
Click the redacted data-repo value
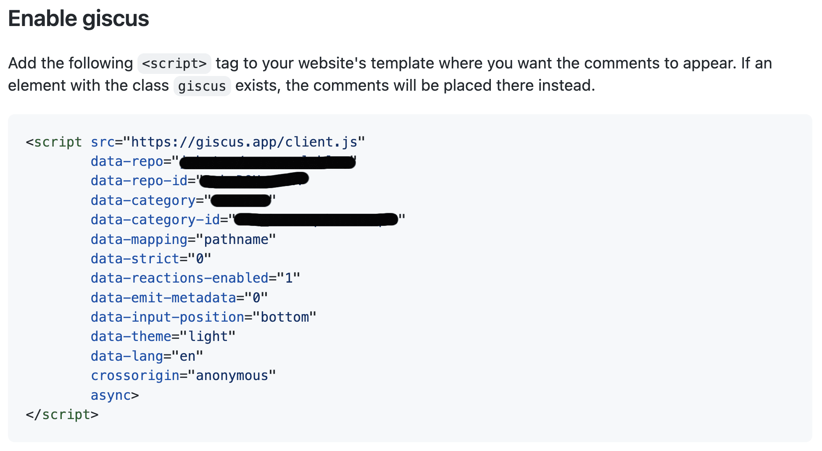pos(267,162)
